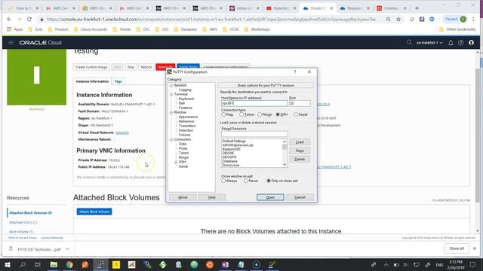Reload the page with the refresh icon

29,19
